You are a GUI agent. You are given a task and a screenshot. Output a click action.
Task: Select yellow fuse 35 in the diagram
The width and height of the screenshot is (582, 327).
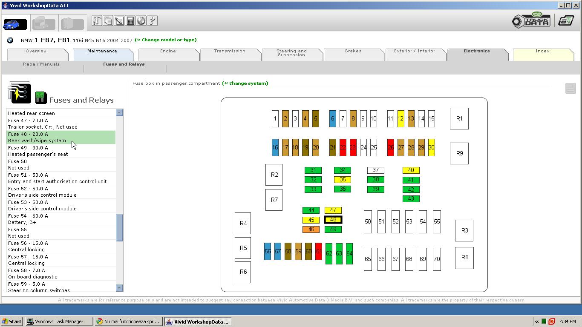point(342,180)
